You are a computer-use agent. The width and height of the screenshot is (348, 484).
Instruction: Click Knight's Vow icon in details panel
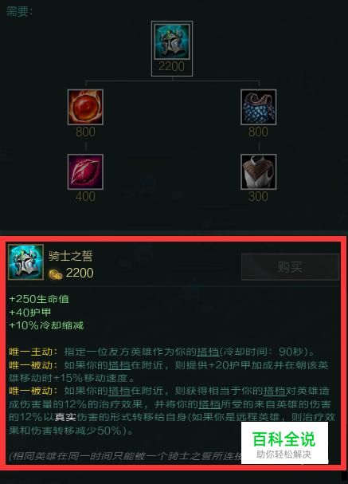(26, 262)
